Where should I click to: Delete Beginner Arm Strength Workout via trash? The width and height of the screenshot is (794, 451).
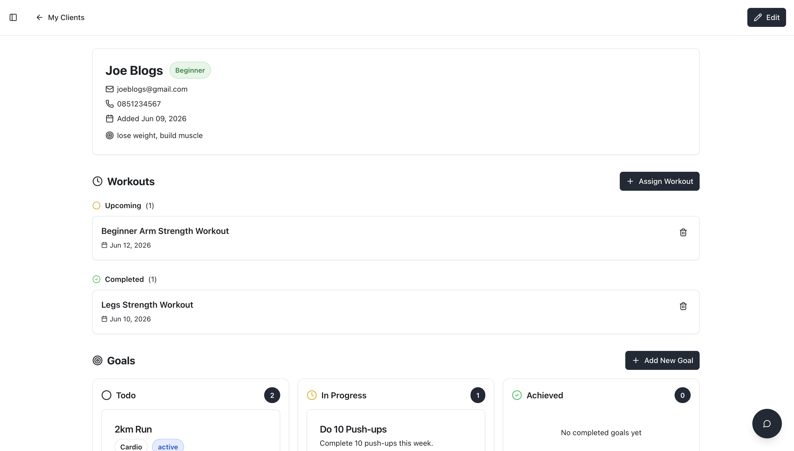coord(683,232)
